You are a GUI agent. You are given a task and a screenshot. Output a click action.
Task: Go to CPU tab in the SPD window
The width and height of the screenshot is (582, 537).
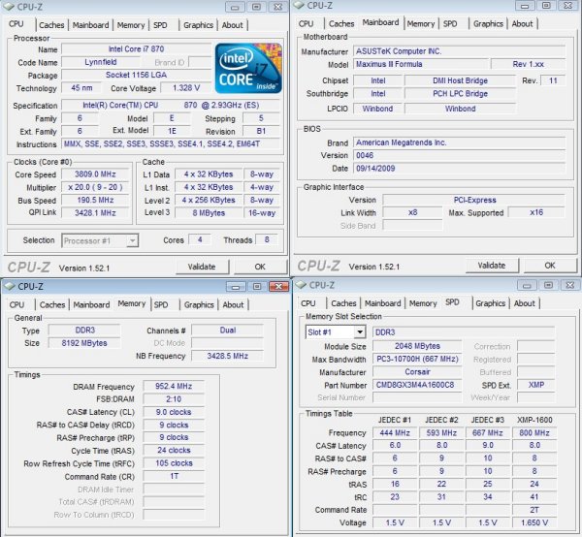(x=308, y=303)
